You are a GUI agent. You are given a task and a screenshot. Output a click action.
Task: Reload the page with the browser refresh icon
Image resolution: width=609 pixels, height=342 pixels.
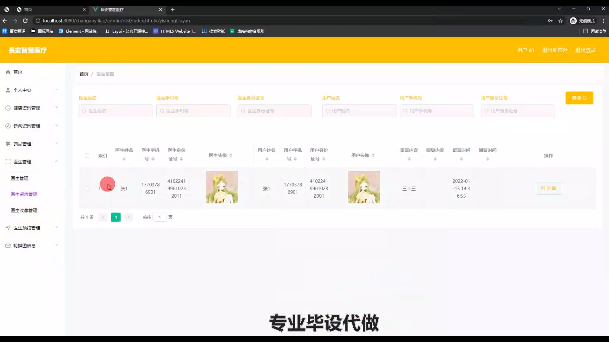pos(25,21)
